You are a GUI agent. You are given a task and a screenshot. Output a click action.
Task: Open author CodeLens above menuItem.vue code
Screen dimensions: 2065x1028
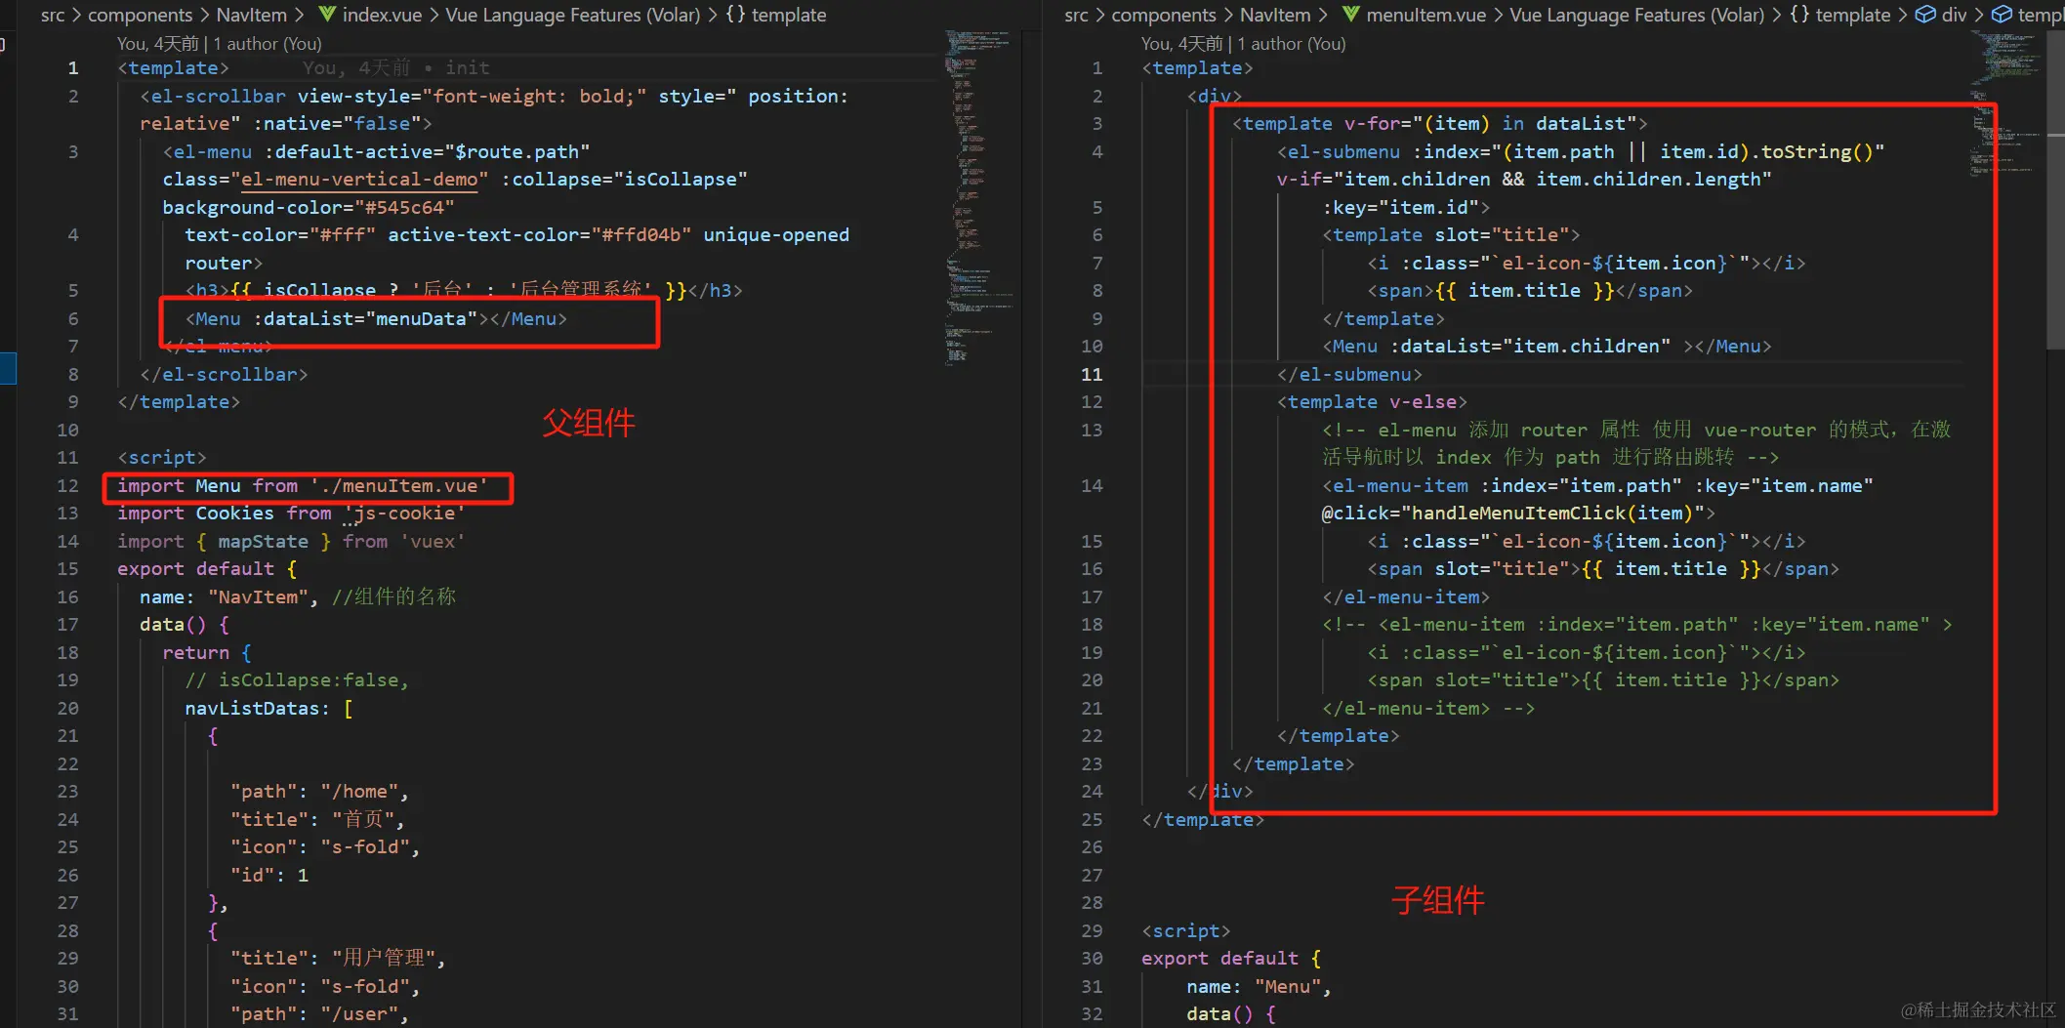(x=1243, y=44)
